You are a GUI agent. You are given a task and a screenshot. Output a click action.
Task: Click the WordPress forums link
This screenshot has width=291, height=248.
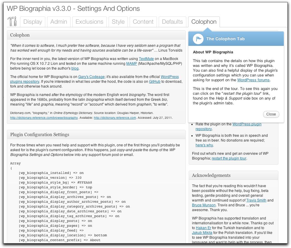(x=253, y=80)
